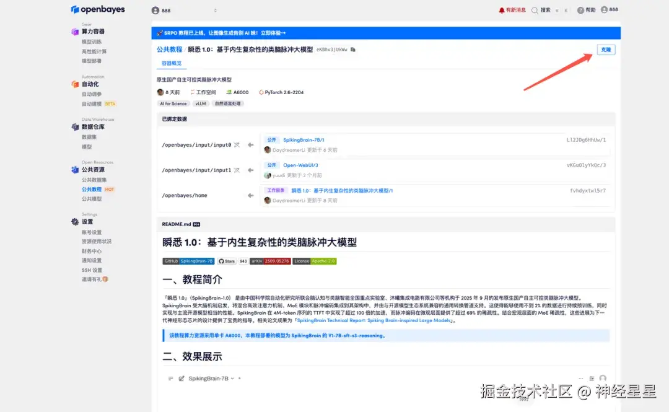Screen dimensions: 669x412
Task: Click the gift icon beside 邀请有礼
Action: point(105,279)
